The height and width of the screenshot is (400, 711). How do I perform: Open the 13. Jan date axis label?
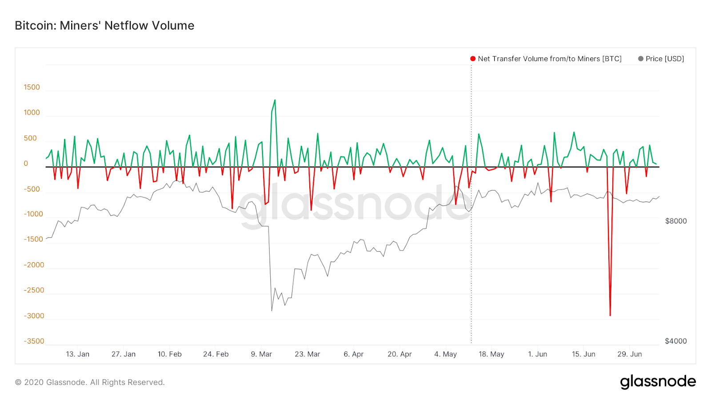point(78,354)
